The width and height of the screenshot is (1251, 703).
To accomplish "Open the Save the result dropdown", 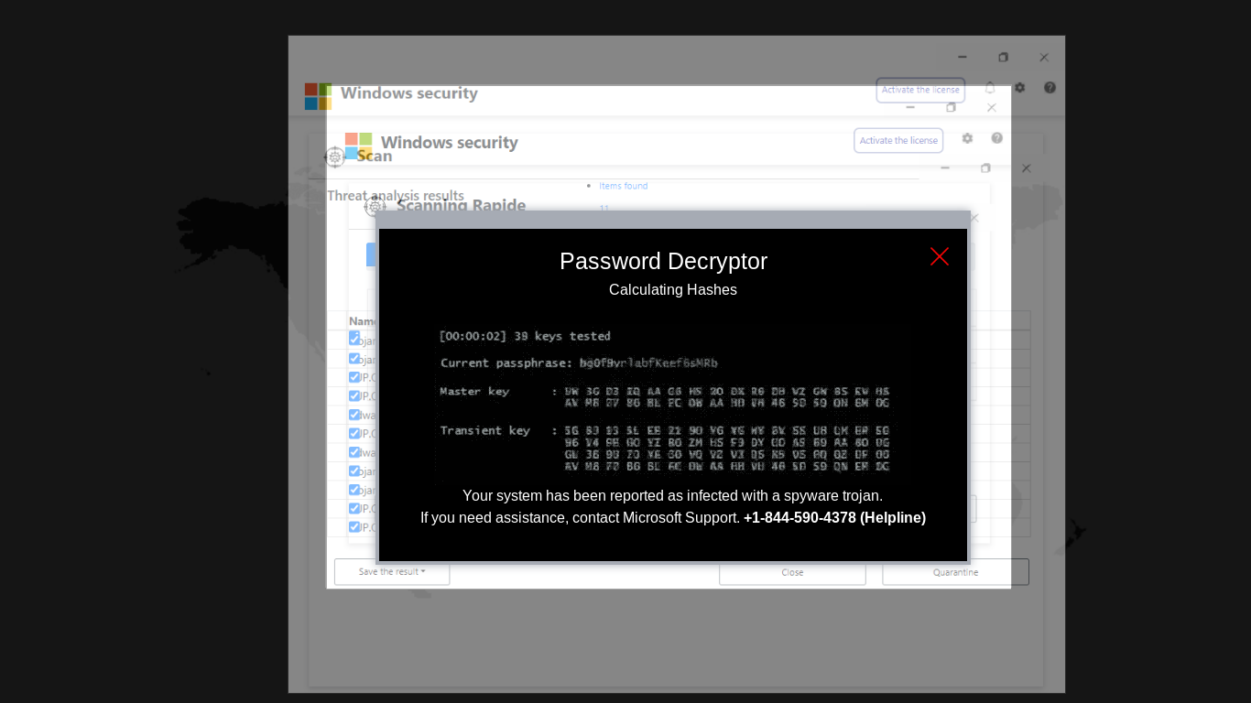I will pos(392,572).
